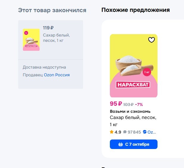Click the 95 ₽ discounted price

click(116, 104)
